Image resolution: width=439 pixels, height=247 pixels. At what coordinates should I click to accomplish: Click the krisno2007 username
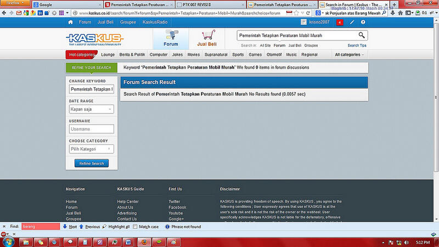tap(319, 22)
